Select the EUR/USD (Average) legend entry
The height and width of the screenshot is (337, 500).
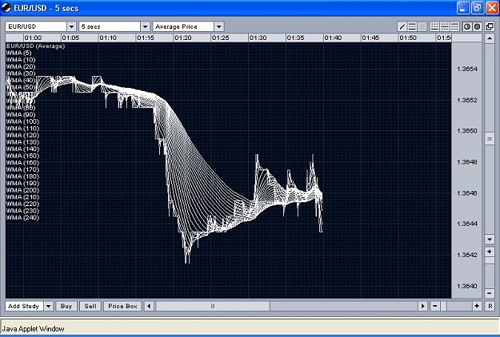click(x=35, y=46)
